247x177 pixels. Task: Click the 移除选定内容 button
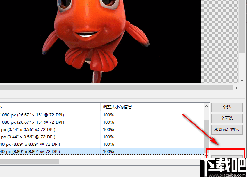pyautogui.click(x=227, y=130)
